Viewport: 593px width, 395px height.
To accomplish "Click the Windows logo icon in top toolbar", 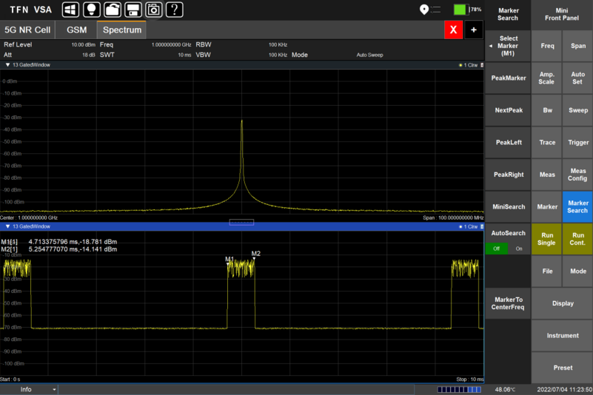I will [x=71, y=10].
